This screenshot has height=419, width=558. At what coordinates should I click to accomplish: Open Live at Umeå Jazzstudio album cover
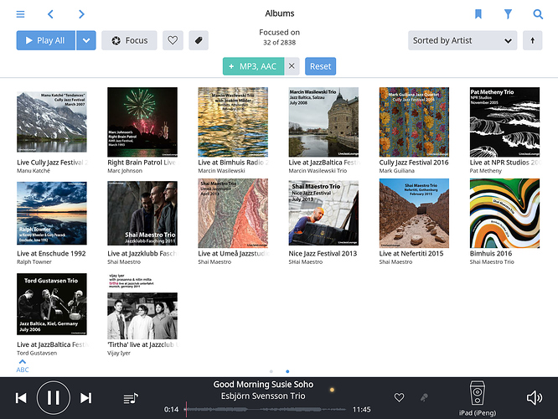(x=233, y=213)
